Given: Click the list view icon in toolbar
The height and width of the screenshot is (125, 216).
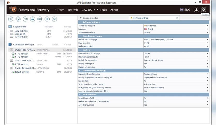Looking at the screenshot, I should 47,19.
